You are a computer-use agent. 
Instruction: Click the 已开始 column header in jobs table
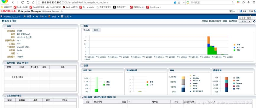(x=65, y=100)
